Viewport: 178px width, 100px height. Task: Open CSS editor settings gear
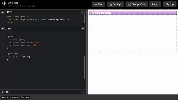pyautogui.click(x=3, y=29)
